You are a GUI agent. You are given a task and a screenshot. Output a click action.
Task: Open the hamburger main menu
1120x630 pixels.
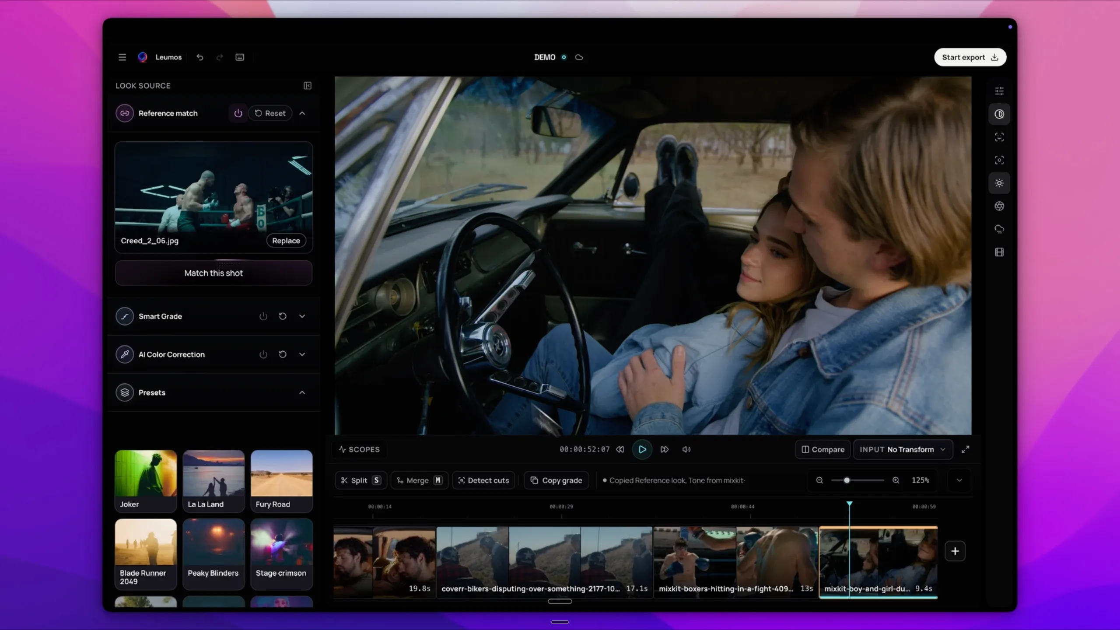tap(122, 57)
